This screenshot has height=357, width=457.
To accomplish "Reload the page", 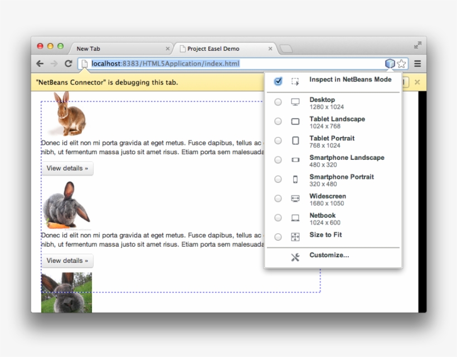I will click(68, 63).
